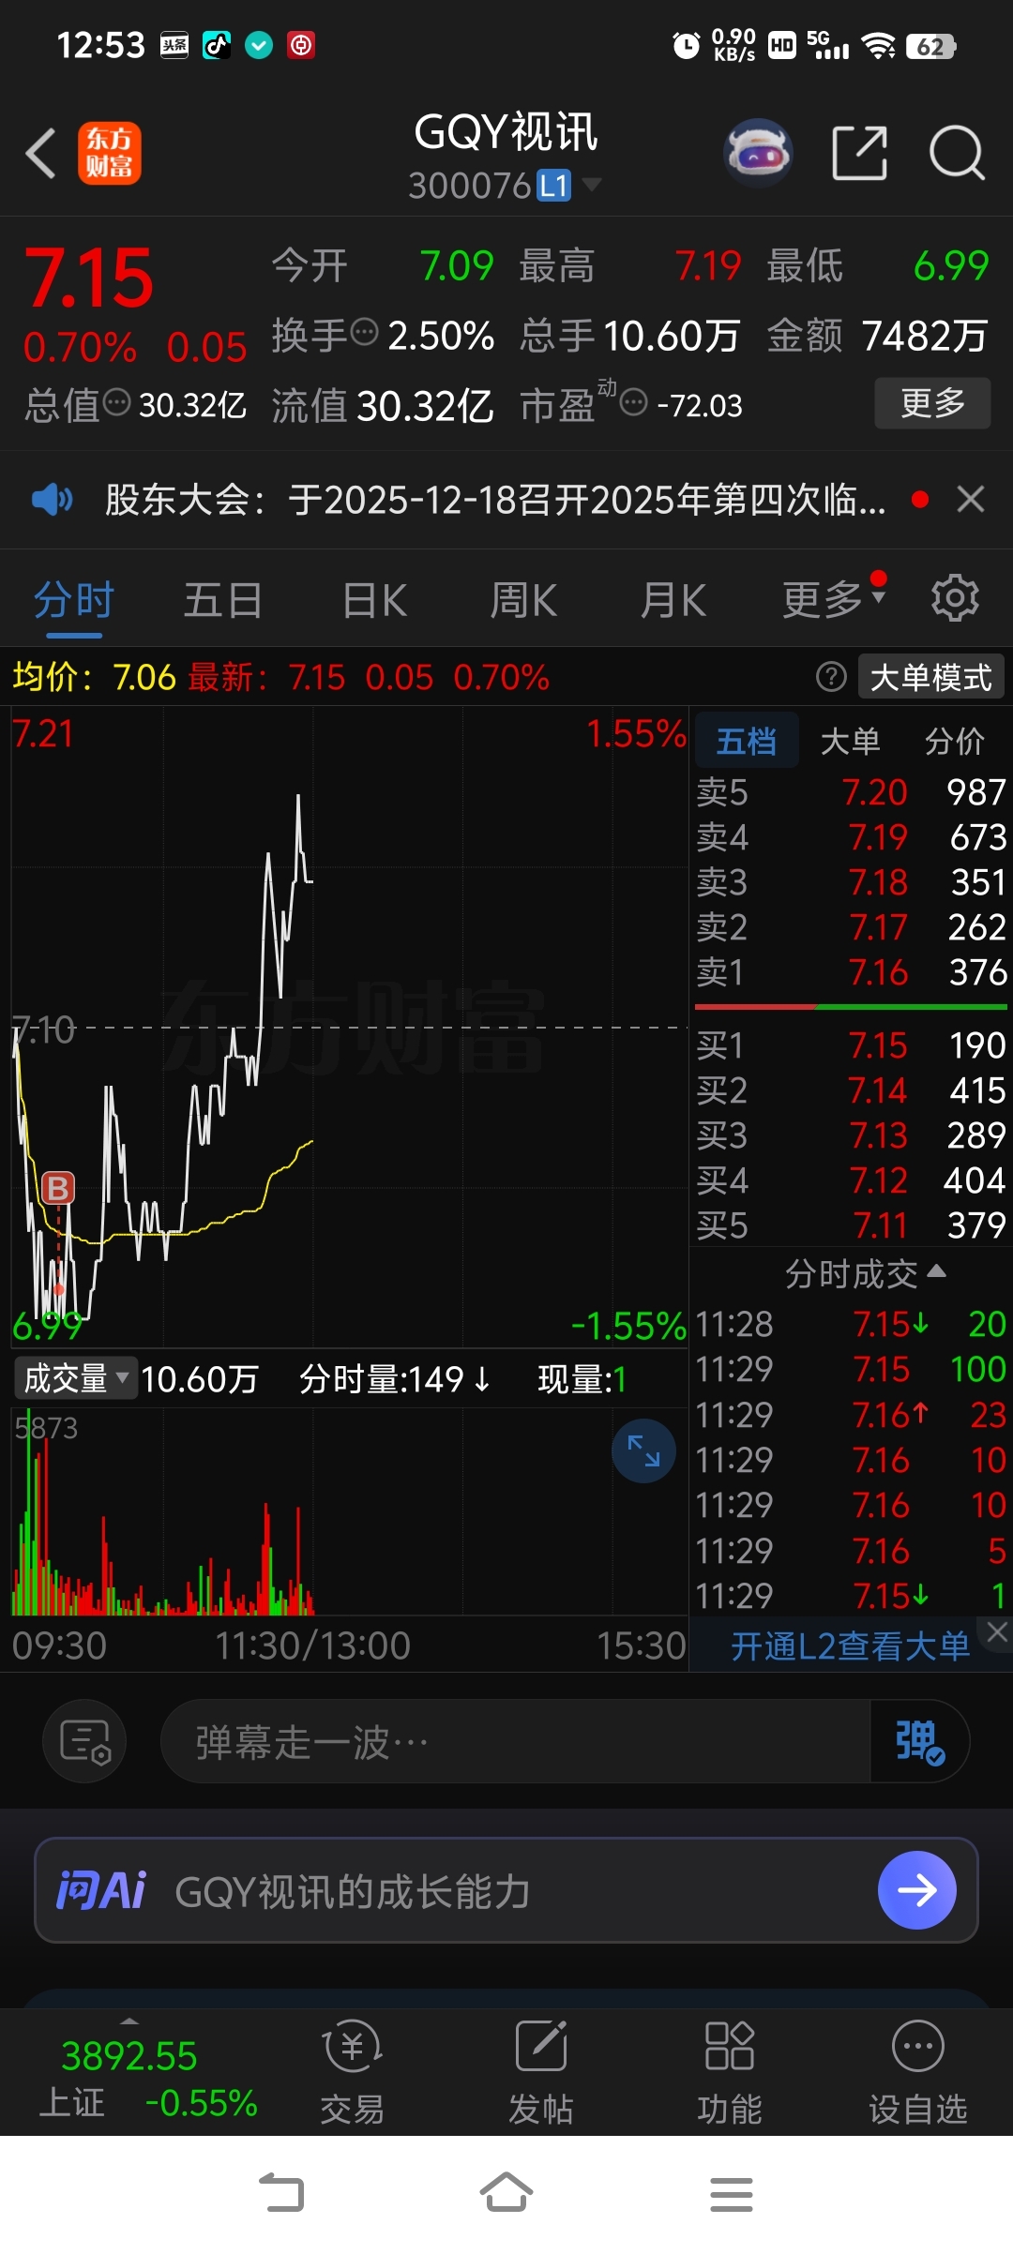
Task: Open the 发帖 post icon
Action: [x=541, y=2072]
